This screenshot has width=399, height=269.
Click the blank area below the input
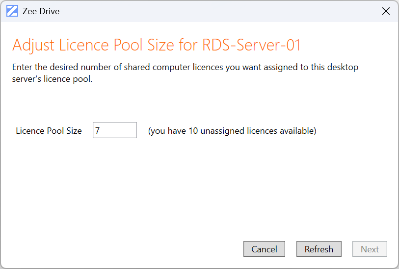coord(196,186)
